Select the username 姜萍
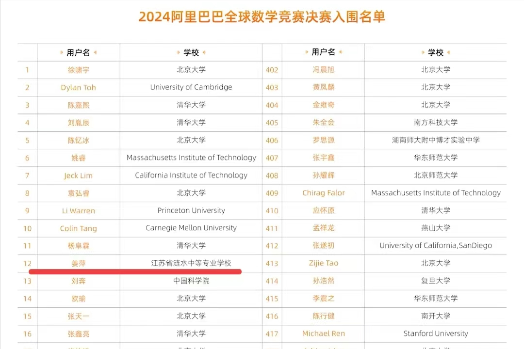Image resolution: width=524 pixels, height=349 pixels. tap(78, 263)
